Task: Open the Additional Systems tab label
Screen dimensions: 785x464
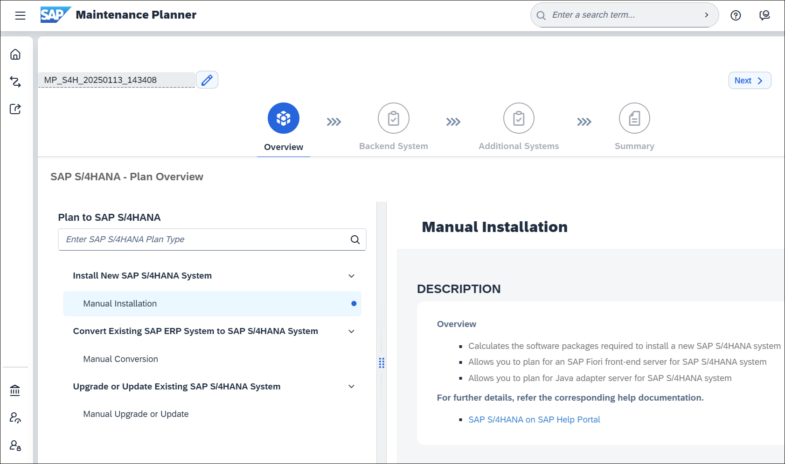Action: [x=519, y=146]
